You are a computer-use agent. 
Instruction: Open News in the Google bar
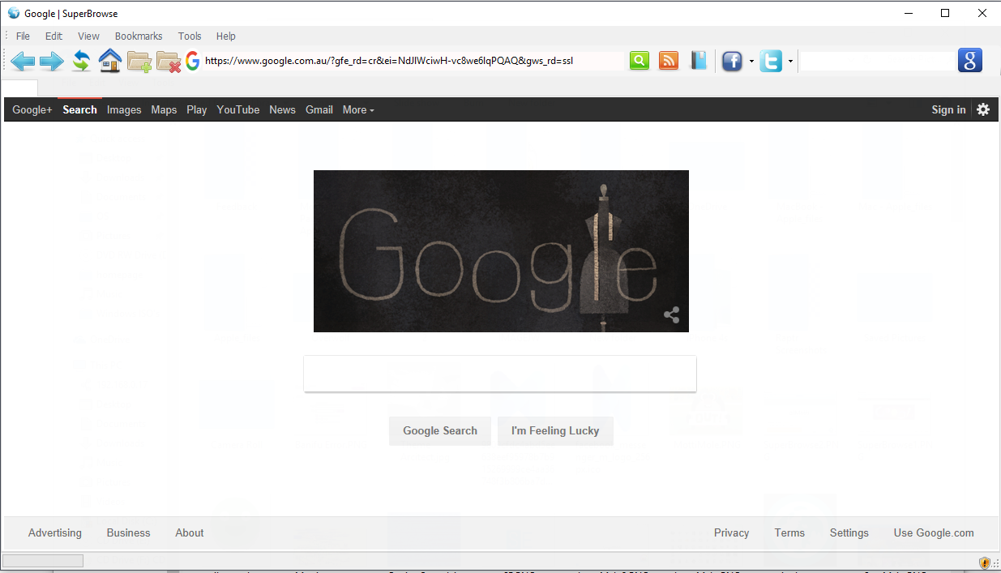click(283, 109)
